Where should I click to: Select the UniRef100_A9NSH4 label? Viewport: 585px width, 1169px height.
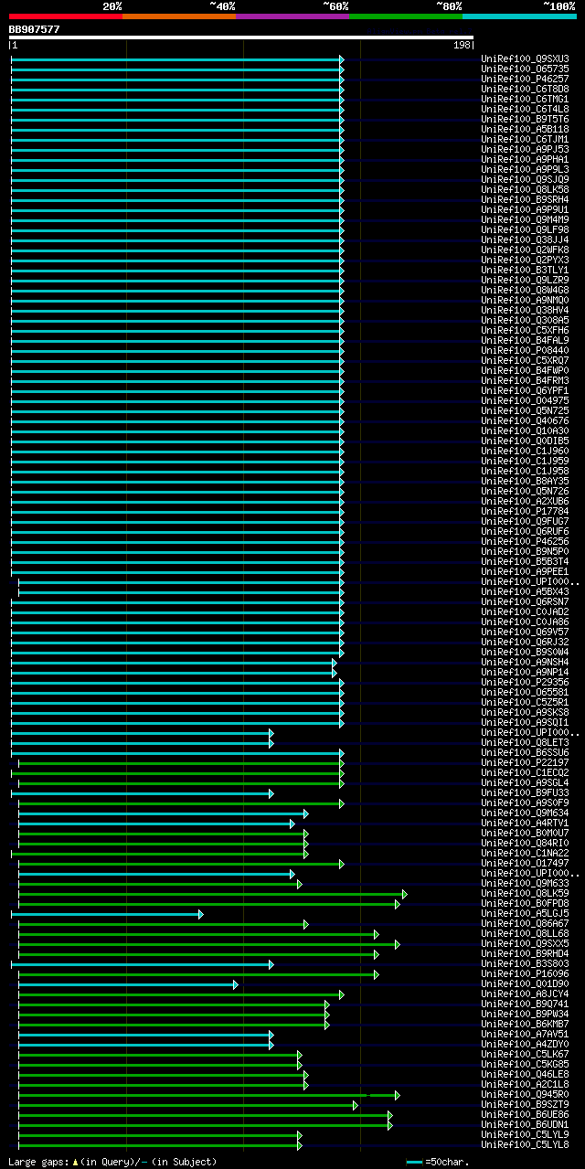tap(525, 662)
